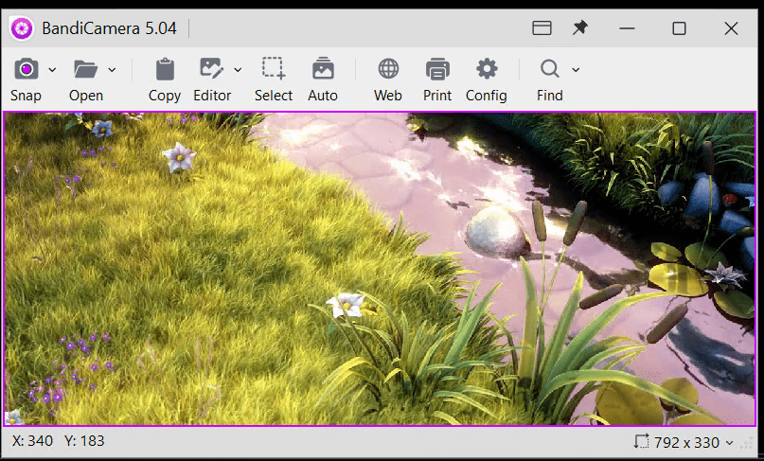The image size is (764, 461).
Task: Close the BandiCamera window
Action: [x=731, y=28]
